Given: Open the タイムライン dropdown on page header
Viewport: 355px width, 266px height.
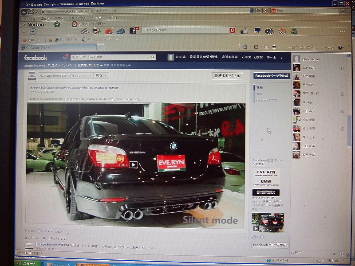Looking at the screenshot, I should click(80, 75).
